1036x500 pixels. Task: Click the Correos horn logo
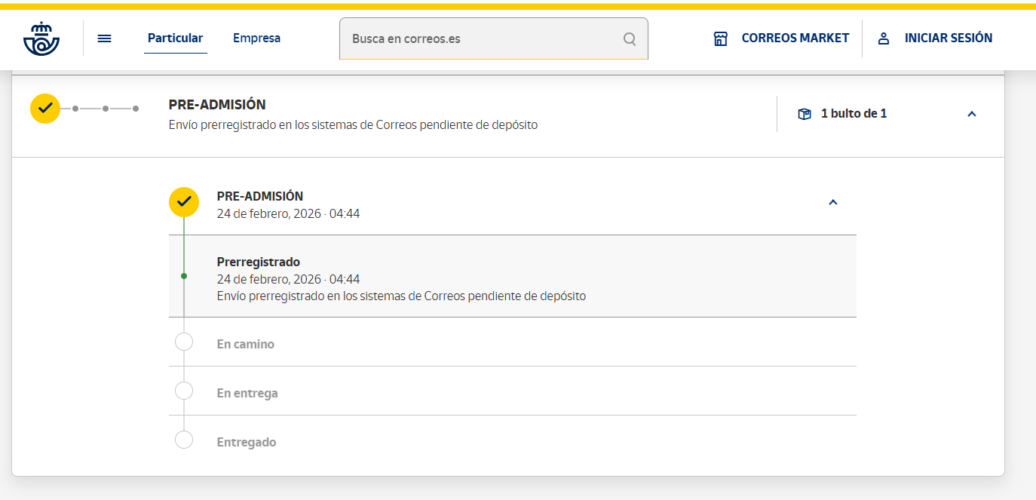tap(41, 38)
